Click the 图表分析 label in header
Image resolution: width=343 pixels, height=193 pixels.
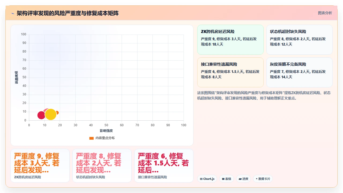325,13
